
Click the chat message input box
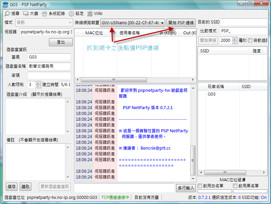pos(124,188)
